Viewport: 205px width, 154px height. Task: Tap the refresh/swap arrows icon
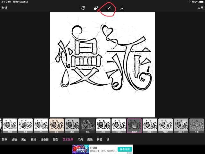pyautogui.click(x=83, y=8)
